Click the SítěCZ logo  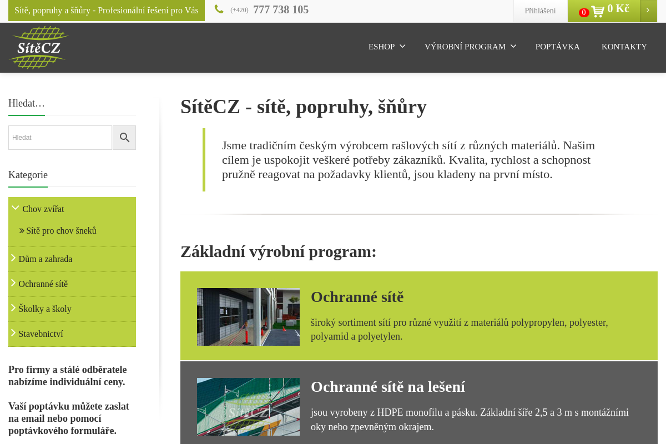(x=38, y=48)
